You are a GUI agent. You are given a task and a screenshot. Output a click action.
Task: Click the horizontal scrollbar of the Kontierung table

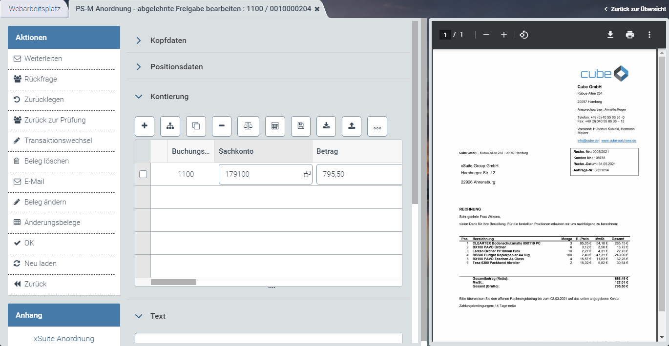point(173,282)
